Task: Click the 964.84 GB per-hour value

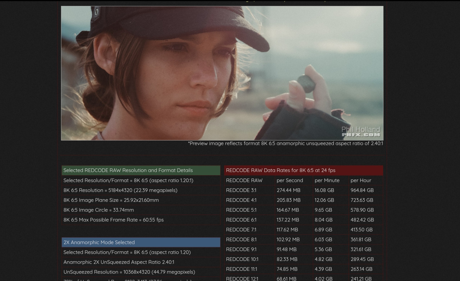Action: pyautogui.click(x=362, y=190)
